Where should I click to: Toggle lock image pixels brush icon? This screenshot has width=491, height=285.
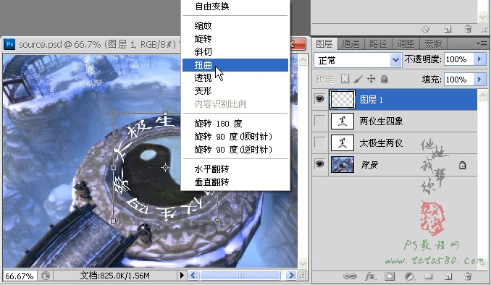pyautogui.click(x=358, y=79)
